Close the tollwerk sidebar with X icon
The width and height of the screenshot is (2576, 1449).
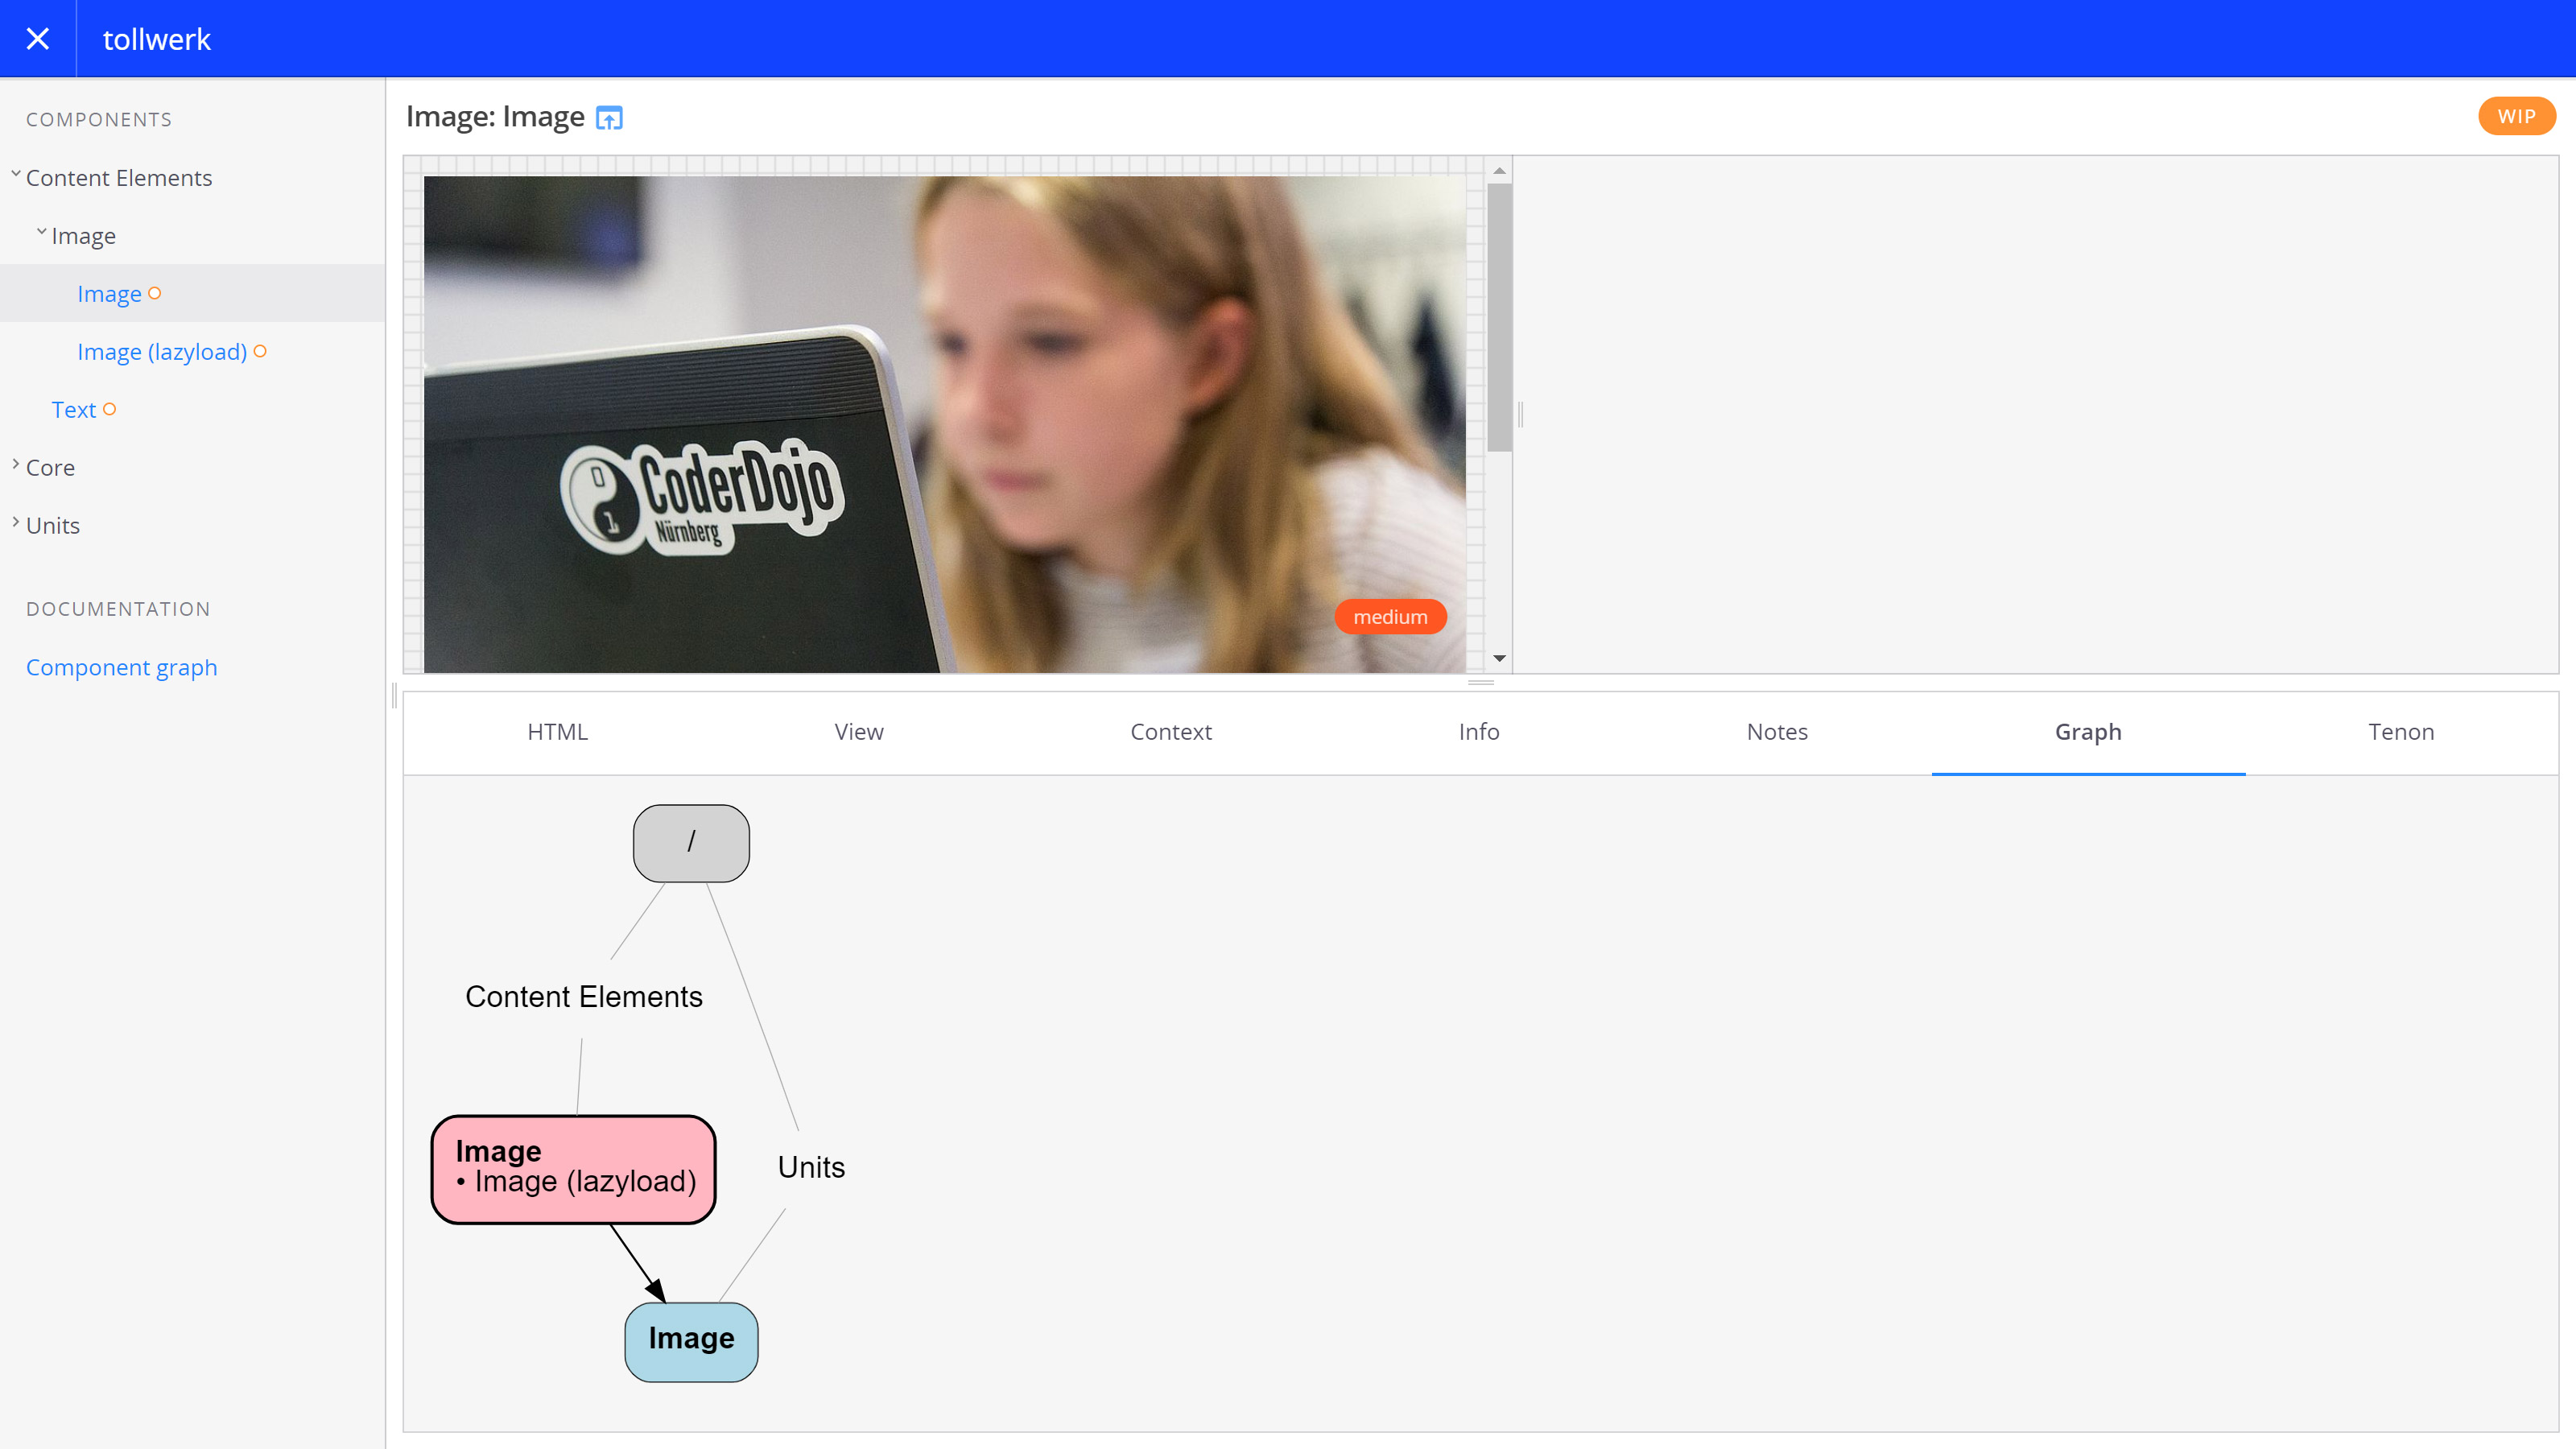click(x=38, y=39)
